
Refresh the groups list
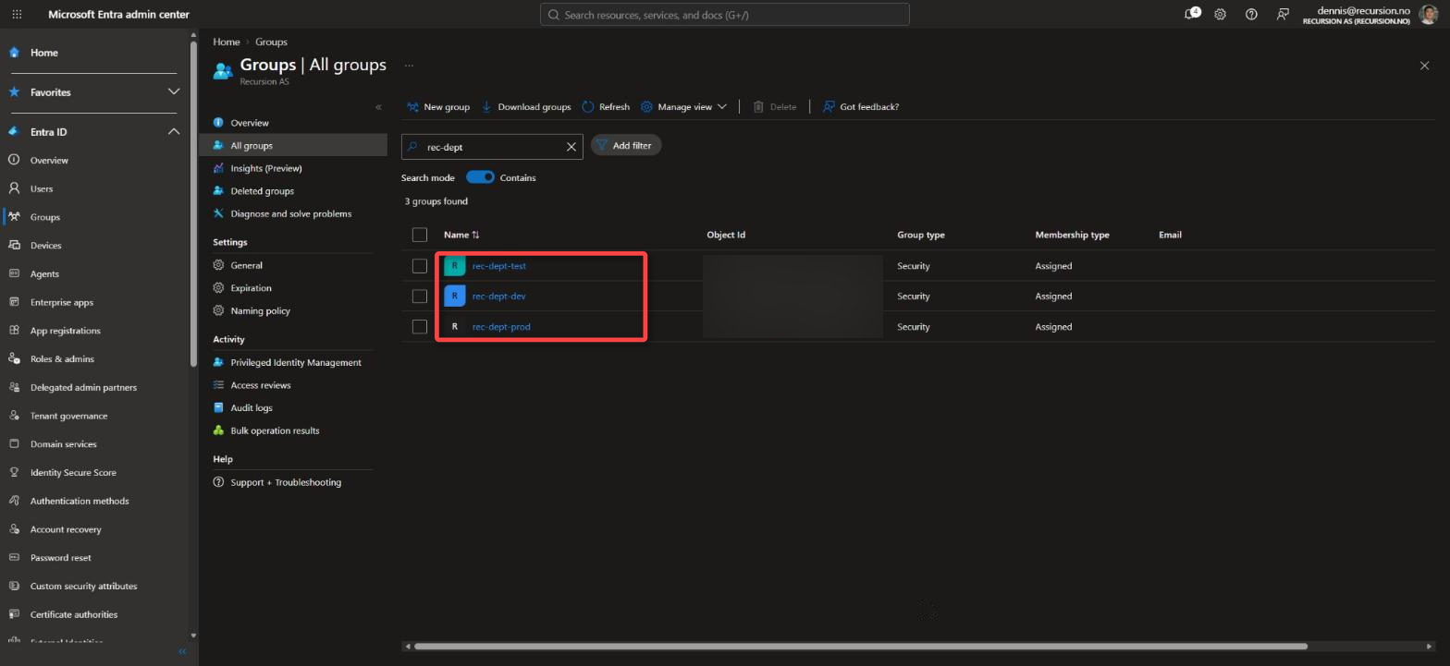606,106
